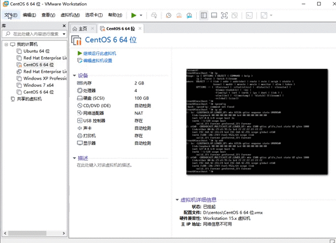Click 编辑虚拟机设置 link
Image resolution: width=336 pixels, height=243 pixels.
(x=97, y=61)
